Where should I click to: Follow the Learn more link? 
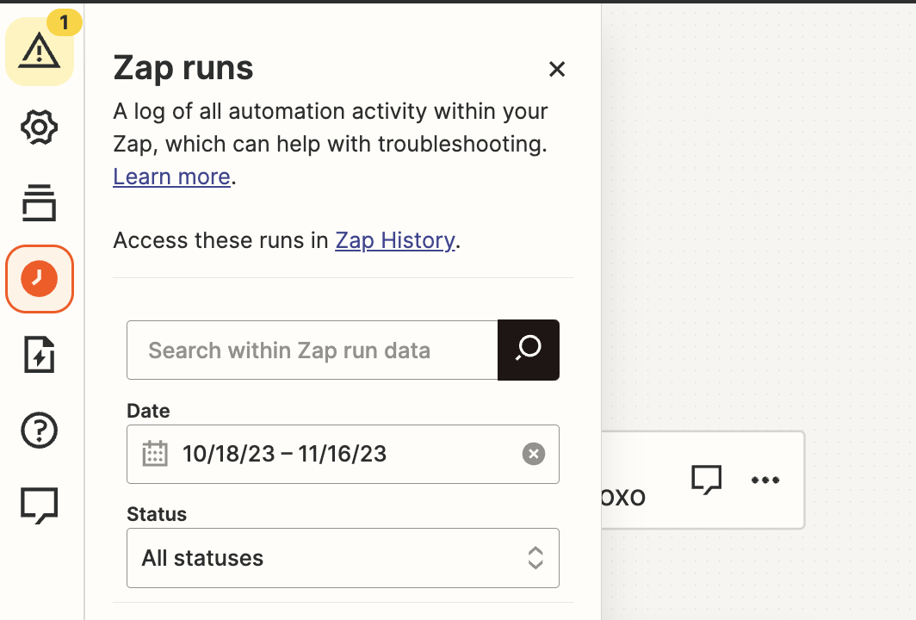172,177
